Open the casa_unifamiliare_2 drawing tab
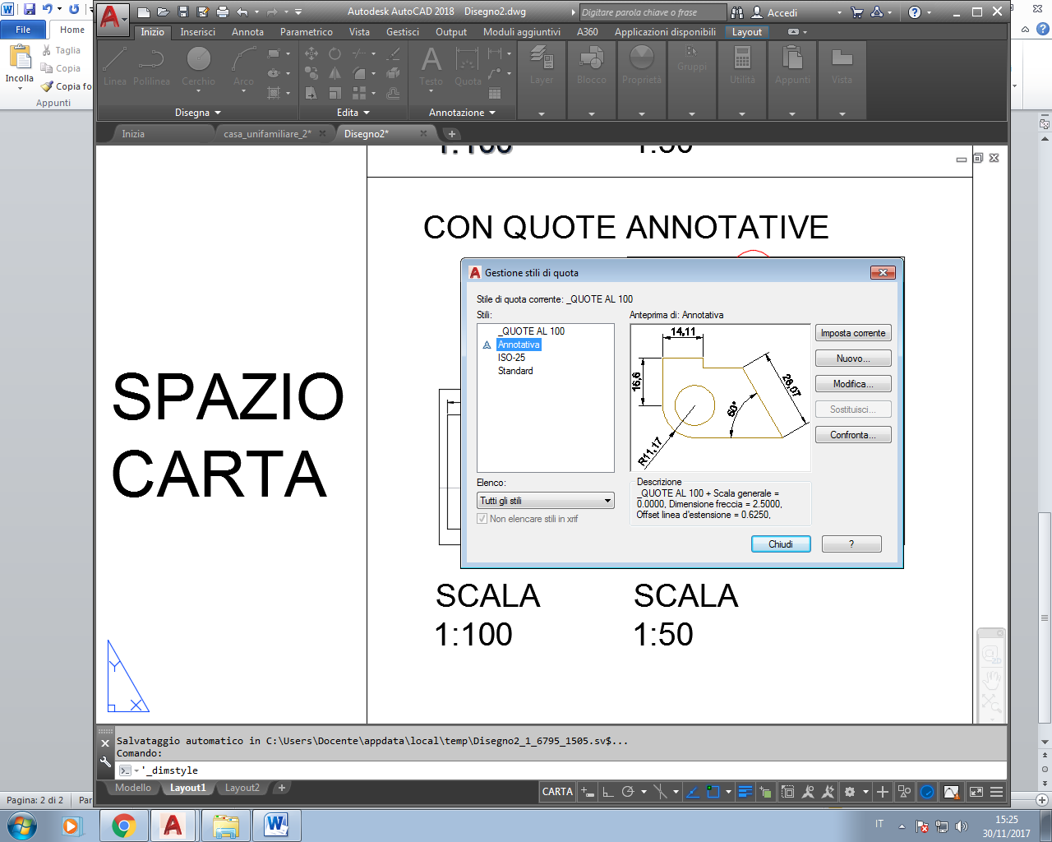1052x842 pixels. pyautogui.click(x=267, y=134)
